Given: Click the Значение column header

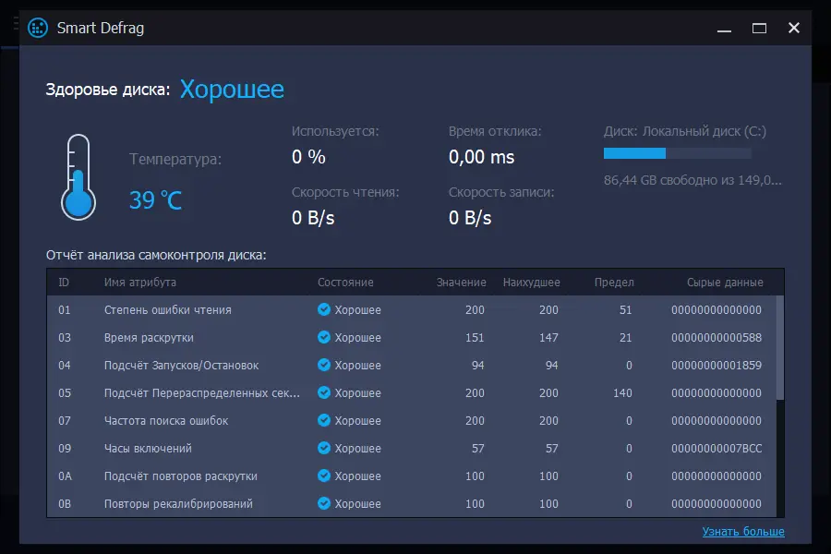Looking at the screenshot, I should coord(461,283).
